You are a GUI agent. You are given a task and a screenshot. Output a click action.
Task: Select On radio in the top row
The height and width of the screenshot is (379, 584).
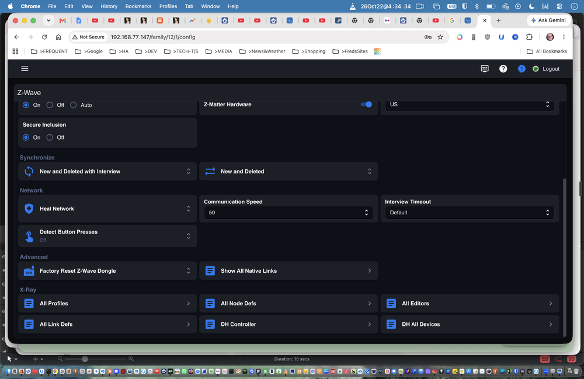pos(26,105)
